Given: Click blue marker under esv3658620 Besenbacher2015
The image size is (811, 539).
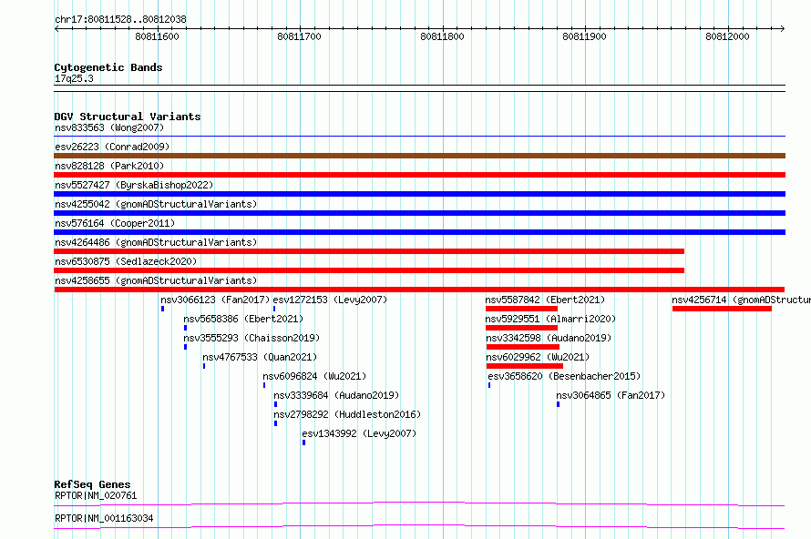Looking at the screenshot, I should pyautogui.click(x=489, y=385).
